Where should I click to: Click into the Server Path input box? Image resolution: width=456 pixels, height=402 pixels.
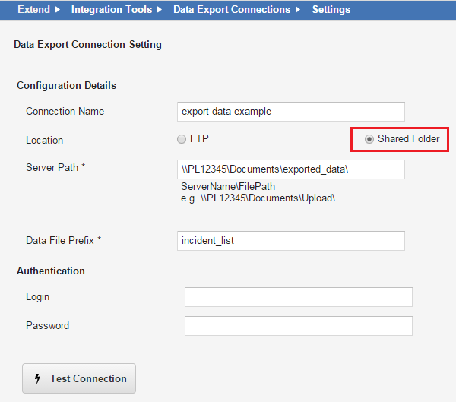pyautogui.click(x=290, y=169)
